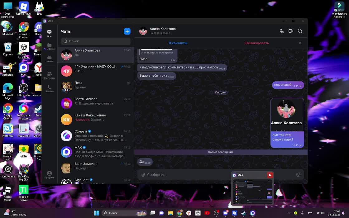Image resolution: width=349 pixels, height=218 pixels.
Task: Open the notifications bell in the tray
Action: coord(343,213)
